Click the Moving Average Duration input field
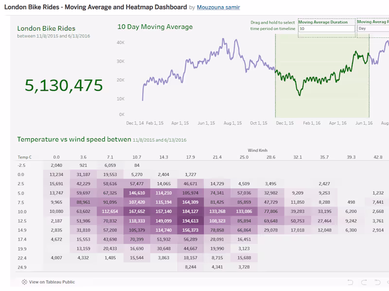389x291 pixels. (x=326, y=29)
